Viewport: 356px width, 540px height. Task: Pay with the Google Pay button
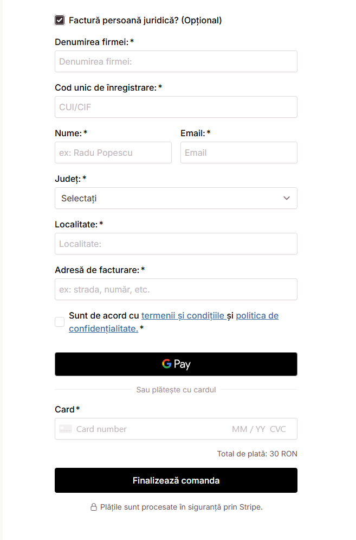176,364
